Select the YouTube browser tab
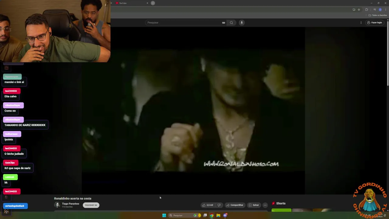 131,3
